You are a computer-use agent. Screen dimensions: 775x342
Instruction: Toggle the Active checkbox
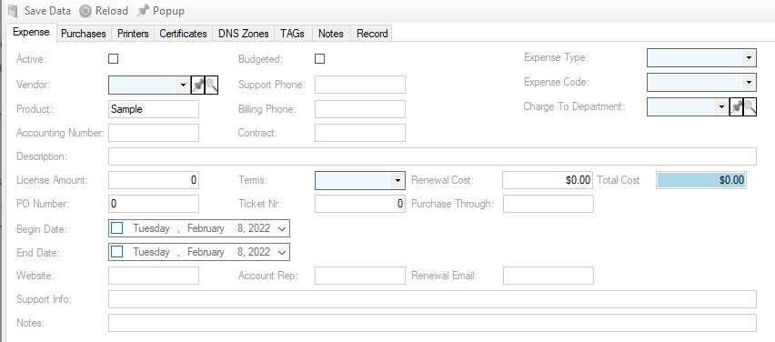(x=113, y=59)
